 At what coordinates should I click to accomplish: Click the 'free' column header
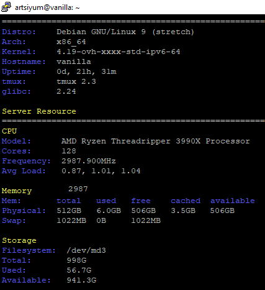pyautogui.click(x=141, y=201)
